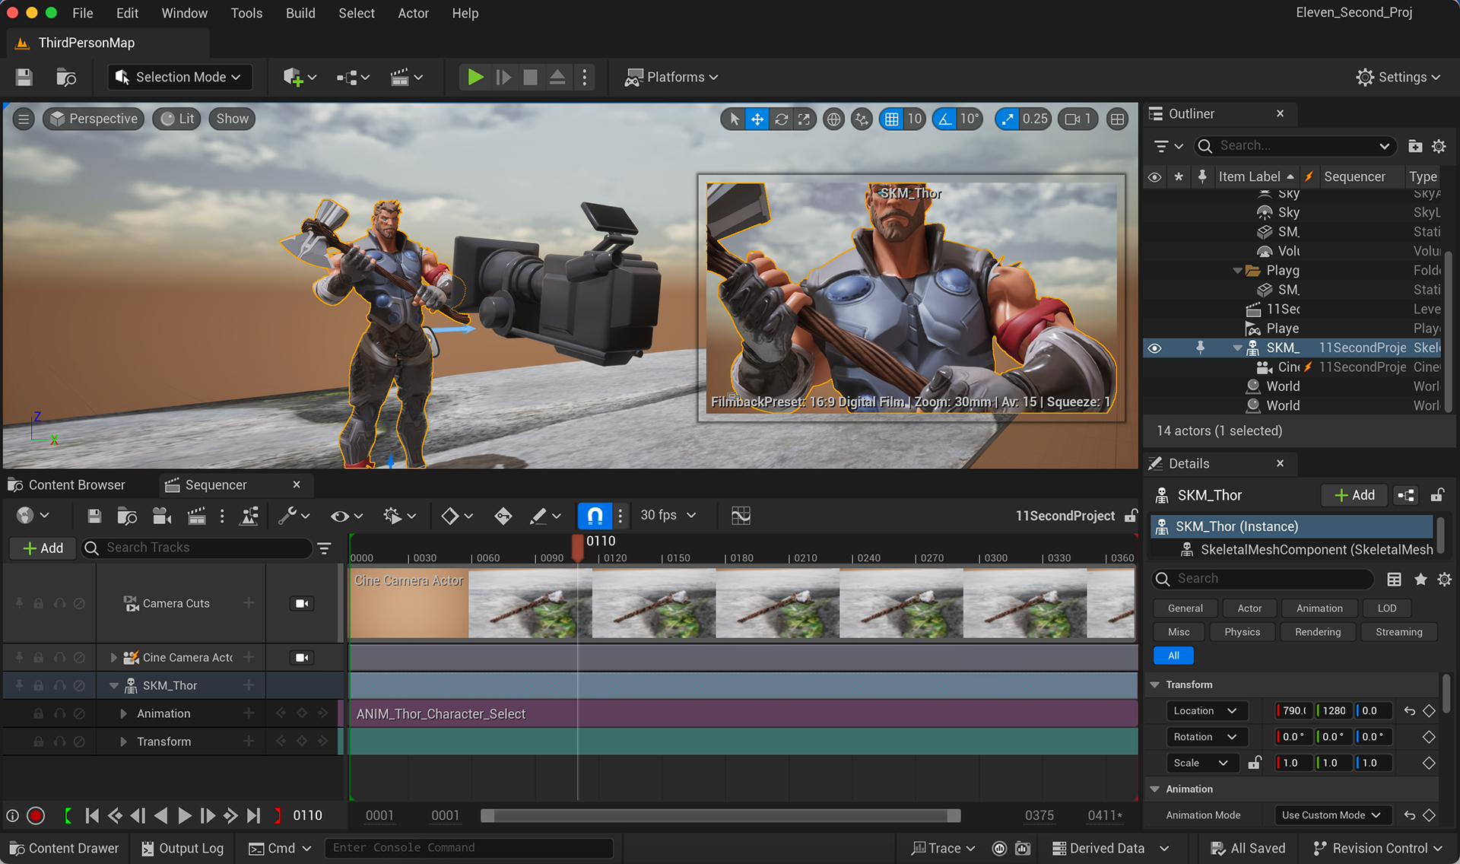Viewport: 1460px width, 864px height.
Task: Collapse the Transform section in Details
Action: tap(1155, 685)
